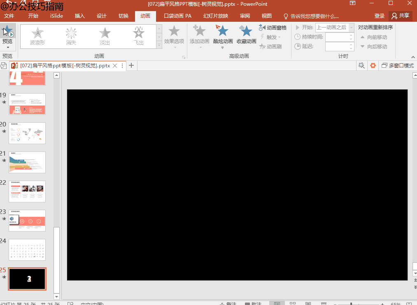
Task: Move animation later with 向后移动
Action: point(374,47)
